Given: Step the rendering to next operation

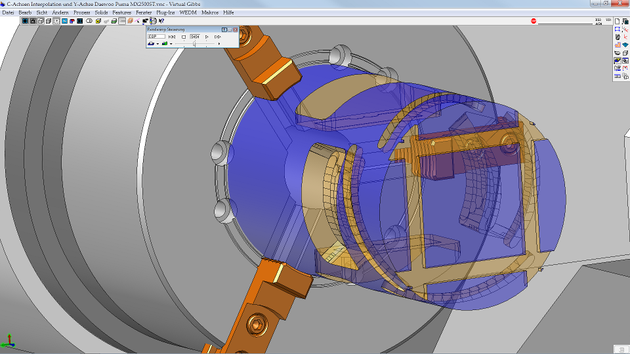Looking at the screenshot, I should (x=195, y=37).
